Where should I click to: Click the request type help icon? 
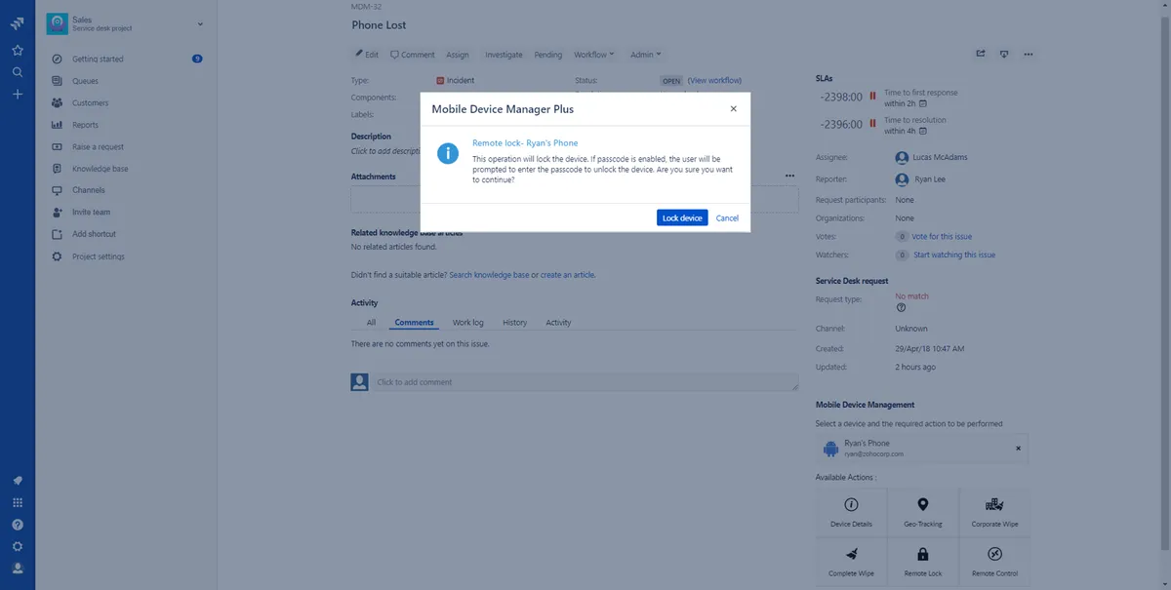click(x=902, y=308)
